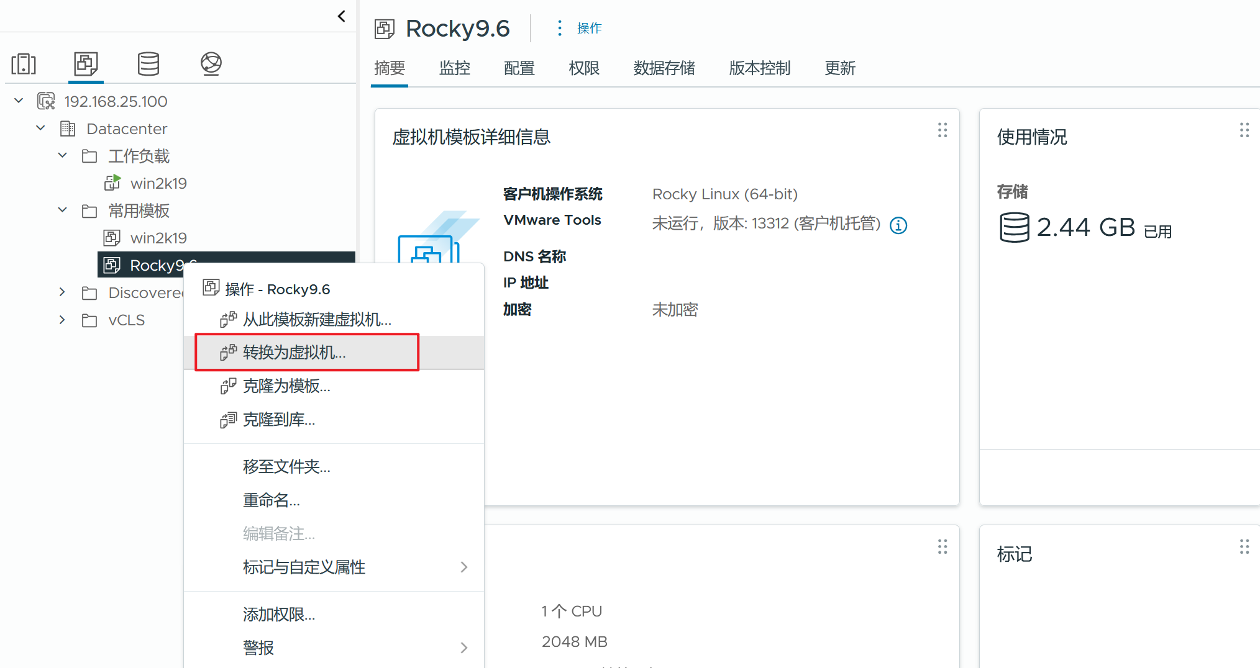The image size is (1260, 668).
Task: Switch to the 更新 tab
Action: (840, 68)
